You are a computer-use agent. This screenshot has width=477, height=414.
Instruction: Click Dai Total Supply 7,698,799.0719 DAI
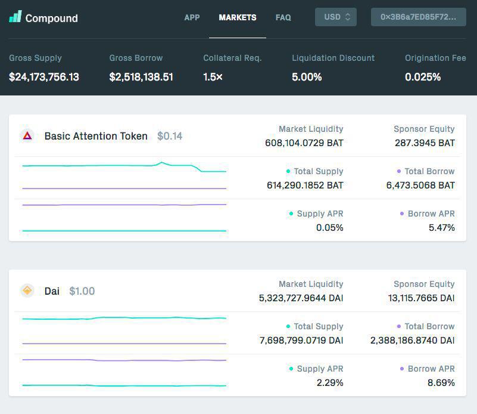tap(301, 340)
